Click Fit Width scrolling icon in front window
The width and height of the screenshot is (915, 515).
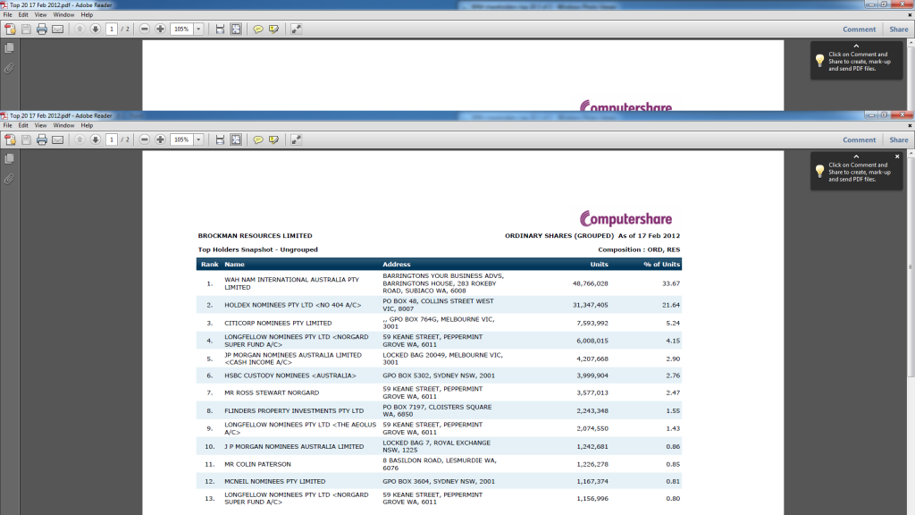(220, 139)
